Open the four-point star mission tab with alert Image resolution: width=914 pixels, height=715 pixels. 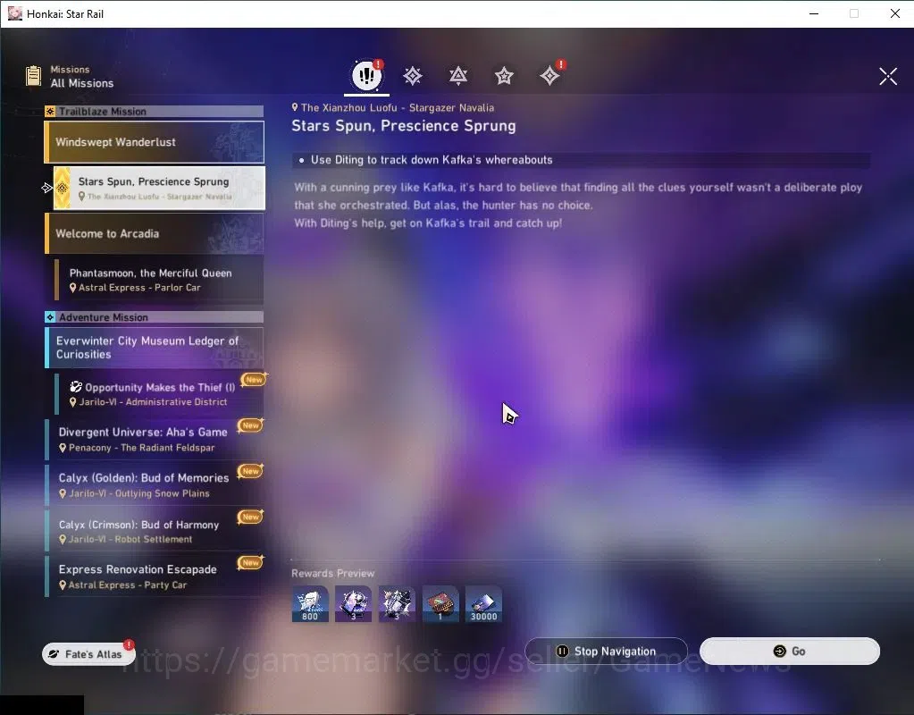pyautogui.click(x=549, y=76)
